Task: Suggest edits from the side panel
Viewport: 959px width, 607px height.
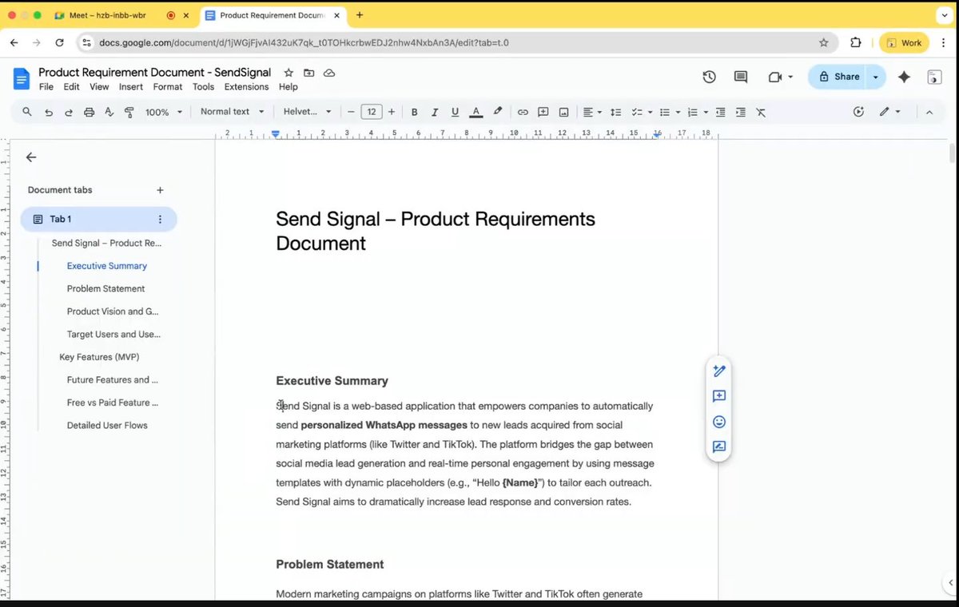Action: tap(719, 447)
